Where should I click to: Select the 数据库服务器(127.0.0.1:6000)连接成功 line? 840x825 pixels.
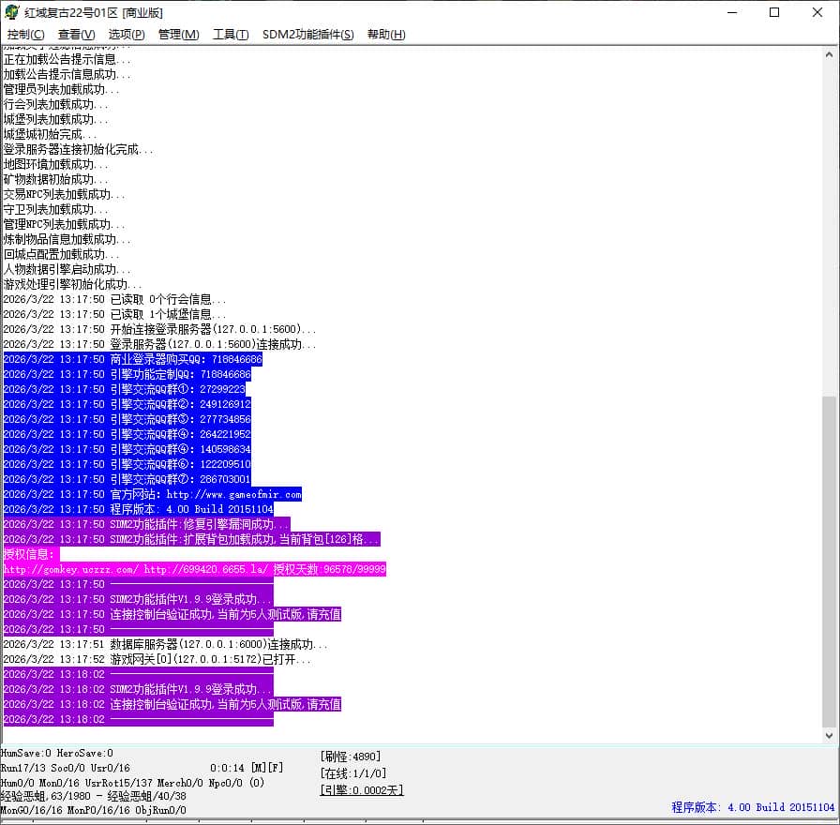pos(165,644)
